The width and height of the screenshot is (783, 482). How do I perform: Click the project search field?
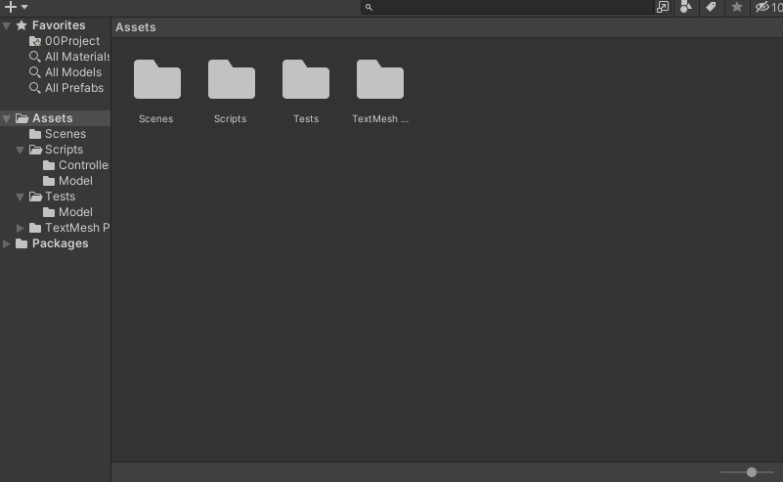[x=507, y=7]
